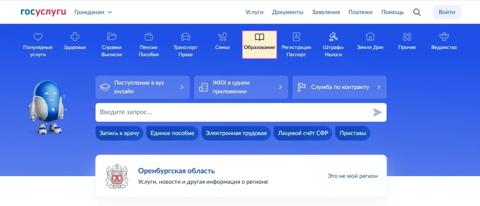Image resolution: width=480 pixels, height=206 pixels.
Task: Open the Прочее grid icon
Action: tap(407, 37)
